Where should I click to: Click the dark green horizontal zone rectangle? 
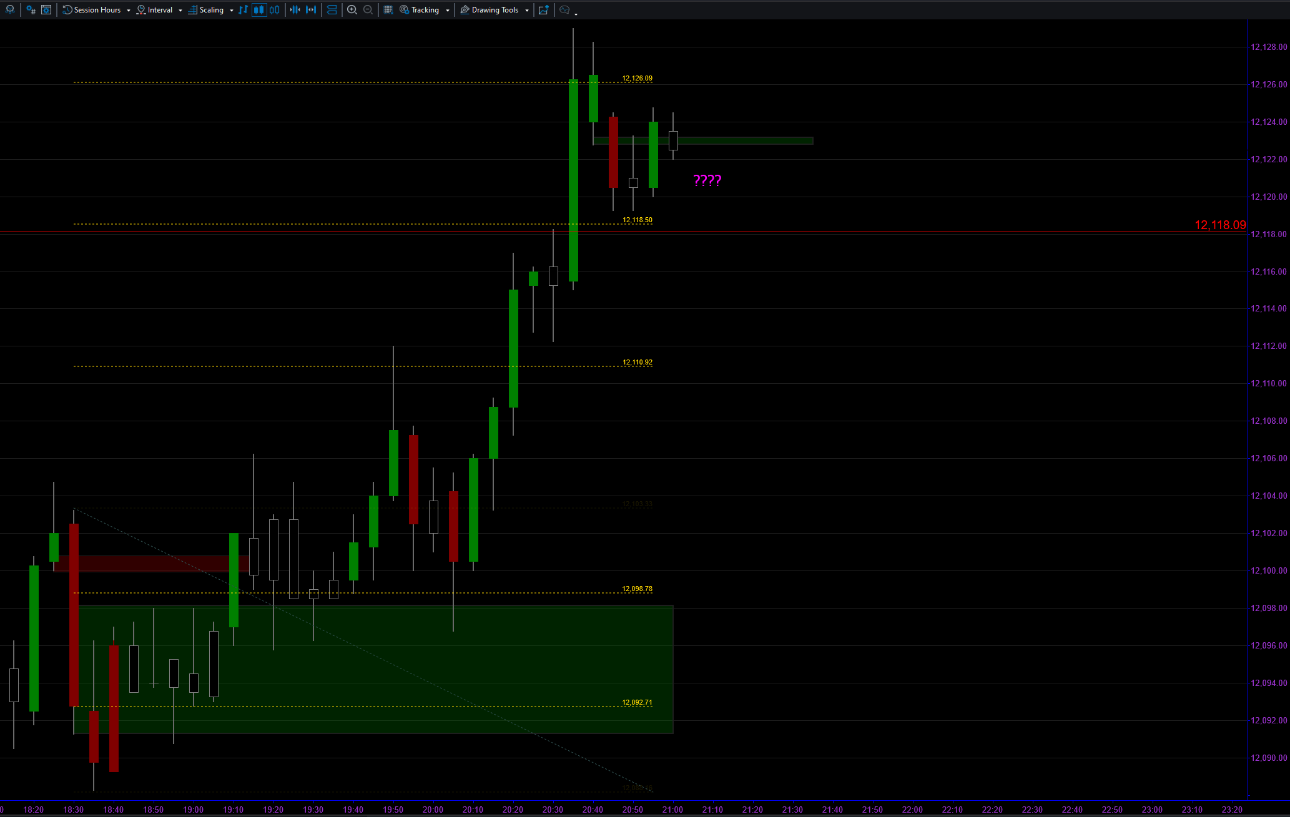pyautogui.click(x=749, y=140)
